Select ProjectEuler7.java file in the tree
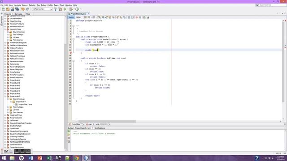The width and height of the screenshot is (287, 161). click(25, 104)
